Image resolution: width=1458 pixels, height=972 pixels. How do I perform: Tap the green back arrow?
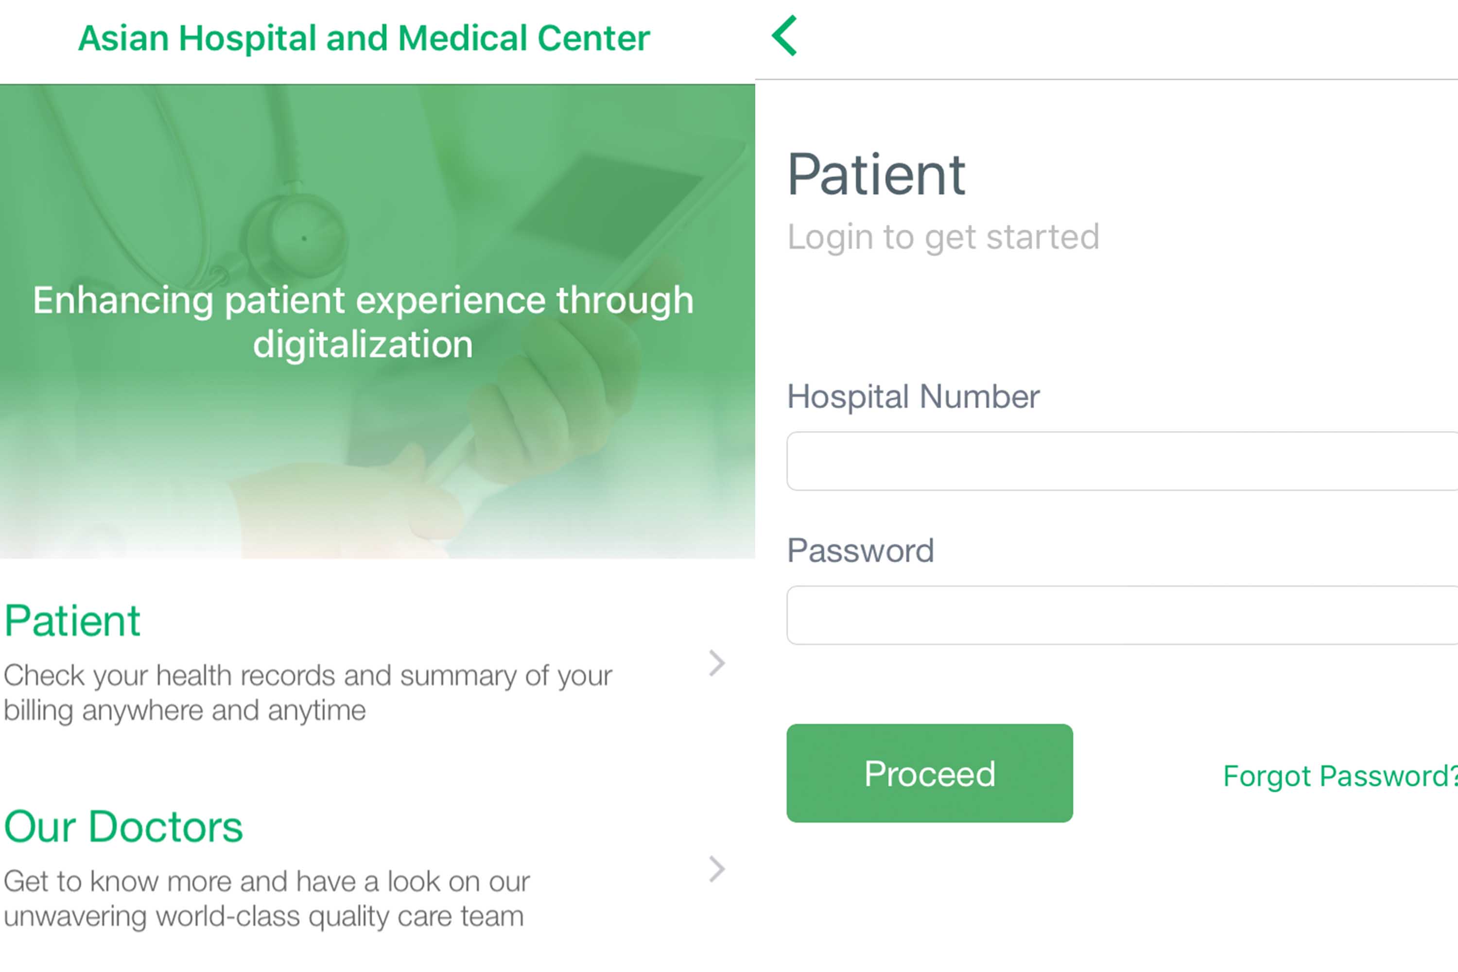pos(785,36)
